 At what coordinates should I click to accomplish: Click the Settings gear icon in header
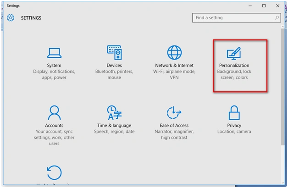(x=11, y=17)
